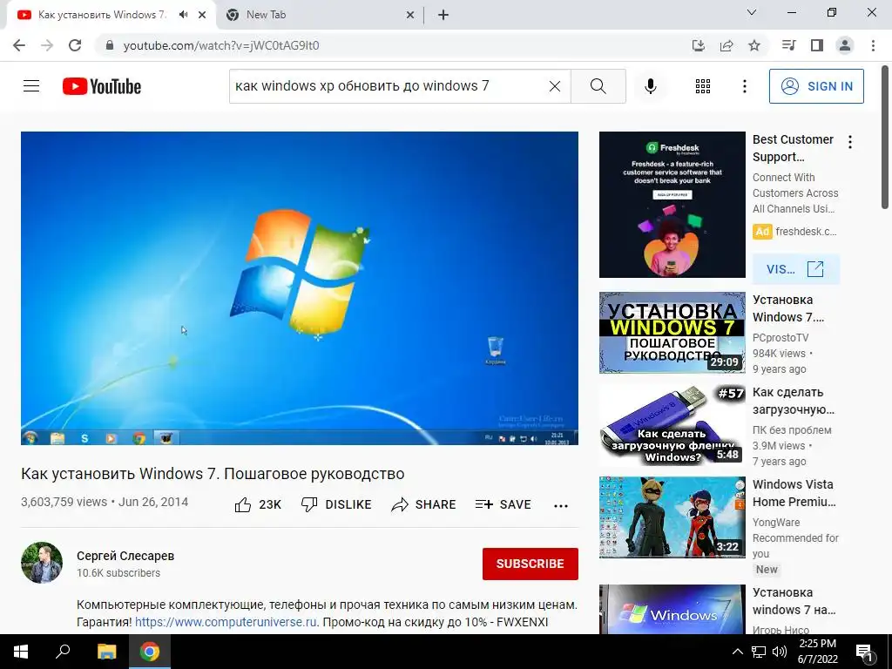
Task: Open the notification center icon
Action: tap(864, 652)
